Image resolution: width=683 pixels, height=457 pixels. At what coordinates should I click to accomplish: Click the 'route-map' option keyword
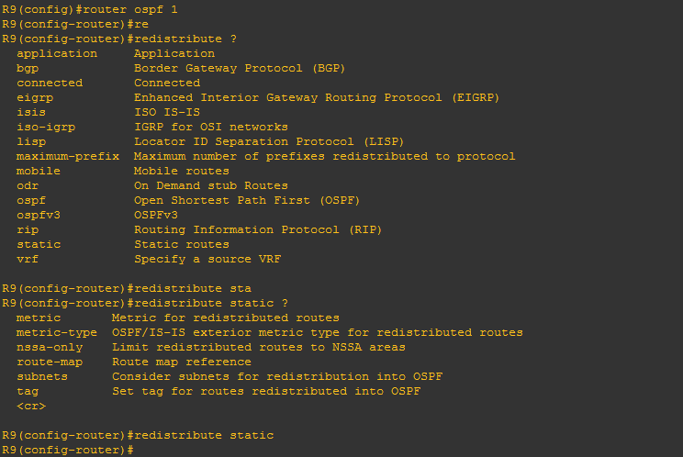(x=50, y=362)
